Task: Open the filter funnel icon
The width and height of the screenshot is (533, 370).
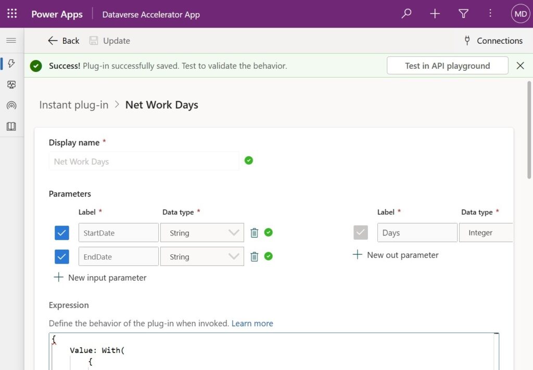Action: coord(463,14)
